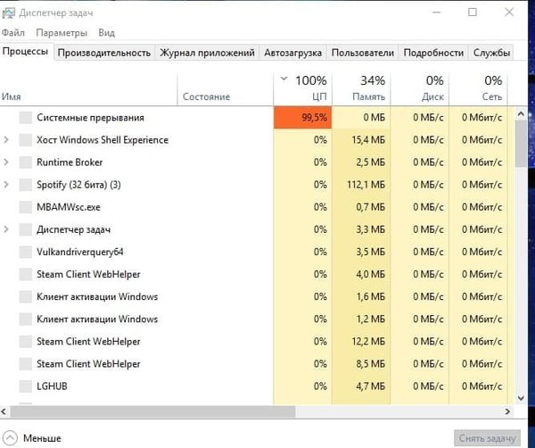Image resolution: width=535 pixels, height=448 pixels.
Task: Switch to the Производительность tab
Action: click(104, 53)
